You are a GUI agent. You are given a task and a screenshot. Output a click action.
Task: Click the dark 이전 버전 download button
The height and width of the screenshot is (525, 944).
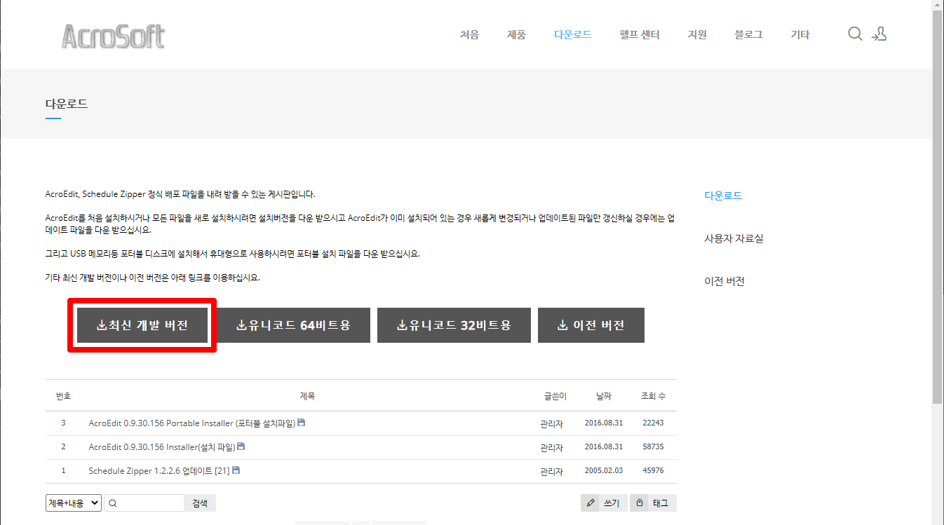click(591, 325)
